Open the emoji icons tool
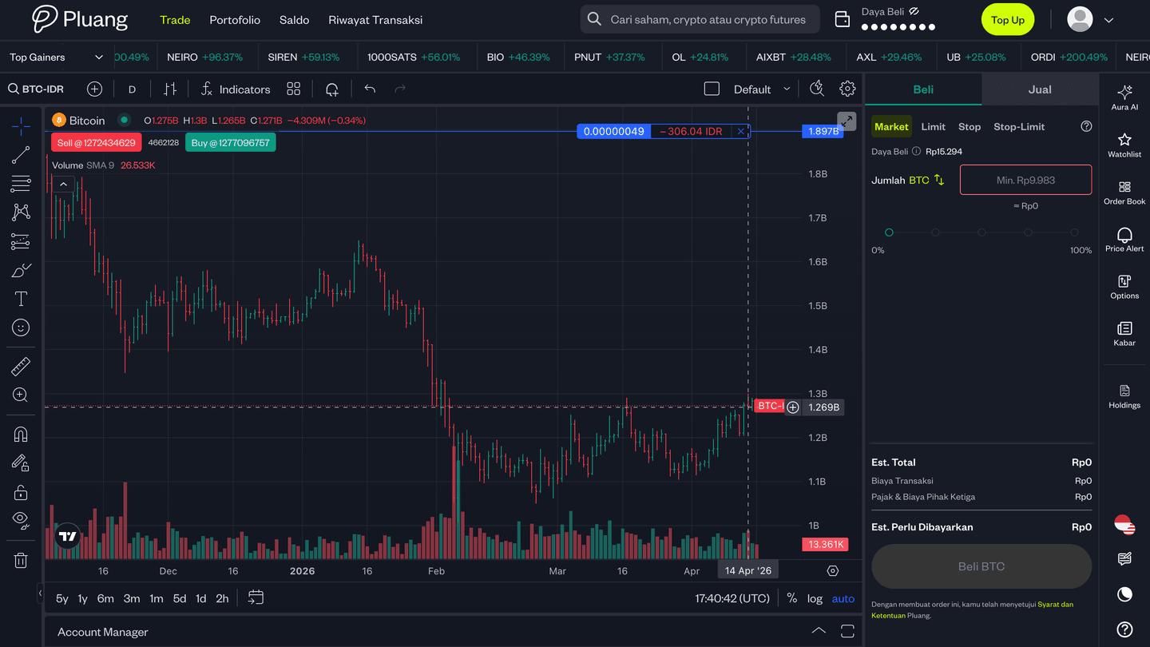 pos(21,327)
